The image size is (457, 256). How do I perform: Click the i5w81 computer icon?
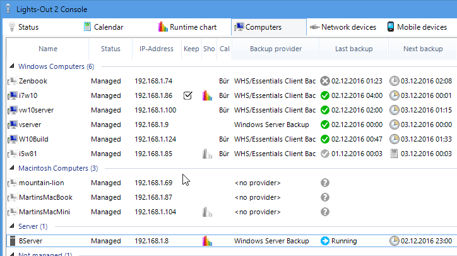point(12,154)
